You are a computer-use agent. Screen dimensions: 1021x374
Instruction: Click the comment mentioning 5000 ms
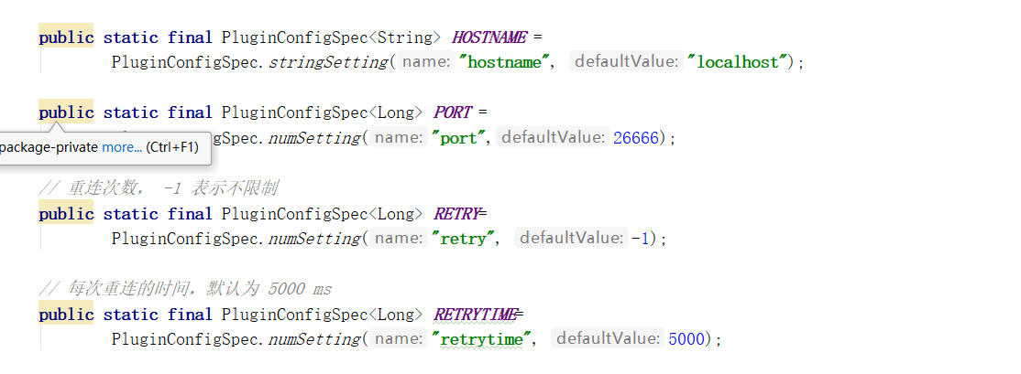click(x=184, y=289)
